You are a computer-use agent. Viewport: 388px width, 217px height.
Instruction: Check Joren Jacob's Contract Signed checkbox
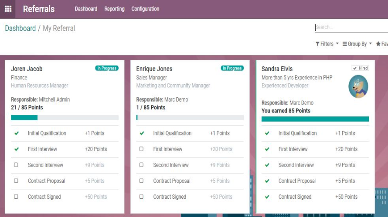click(16, 197)
